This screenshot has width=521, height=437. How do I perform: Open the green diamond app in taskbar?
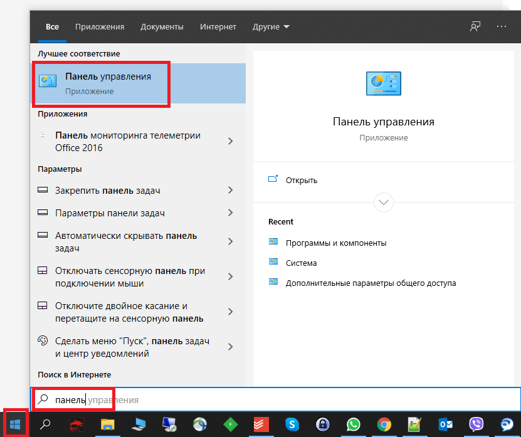coord(231,424)
